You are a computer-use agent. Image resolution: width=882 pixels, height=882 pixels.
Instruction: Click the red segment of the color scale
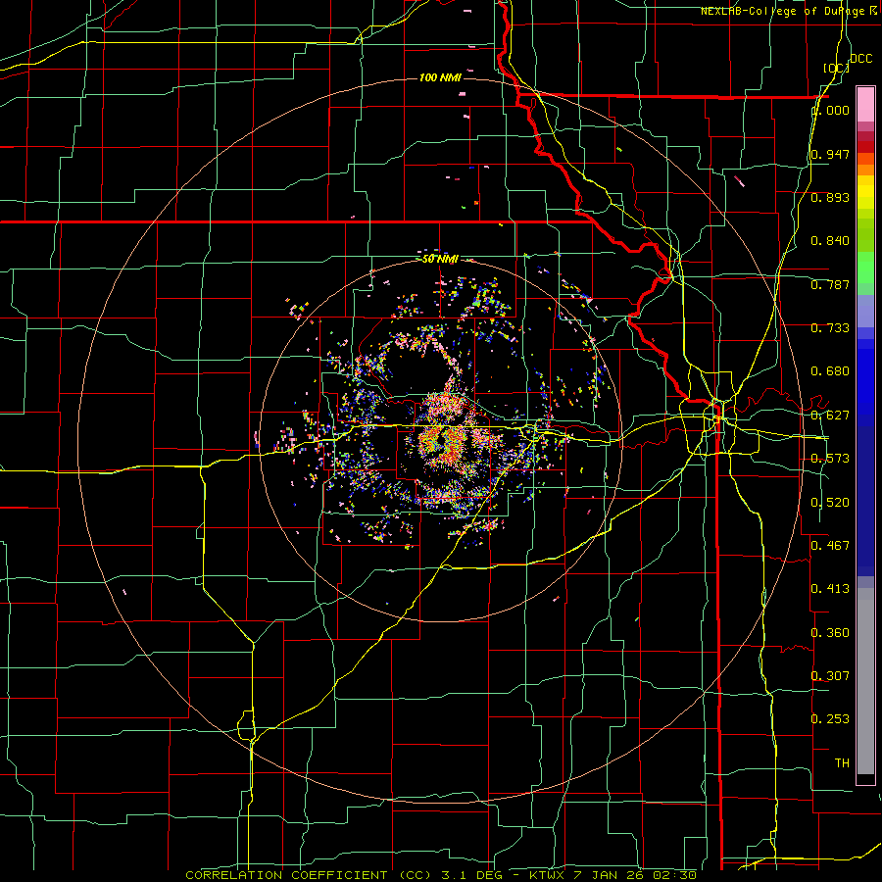pyautogui.click(x=865, y=147)
